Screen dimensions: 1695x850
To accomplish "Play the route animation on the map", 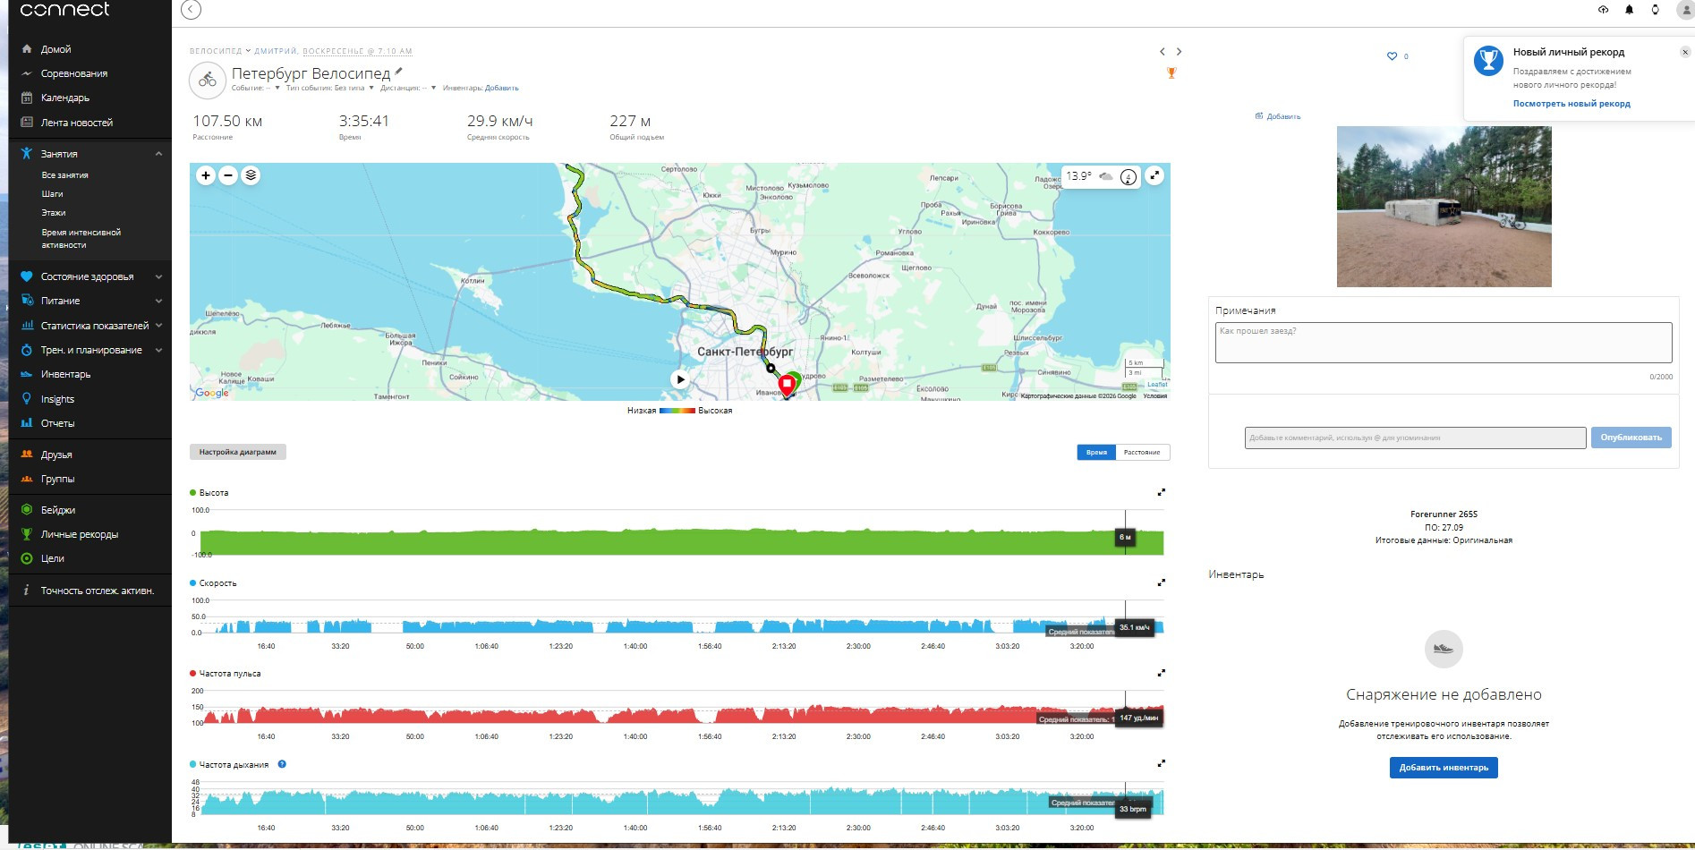I will click(x=680, y=379).
